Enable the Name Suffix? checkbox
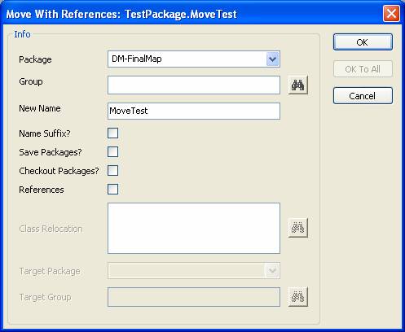This screenshot has width=405, height=332. pos(112,133)
